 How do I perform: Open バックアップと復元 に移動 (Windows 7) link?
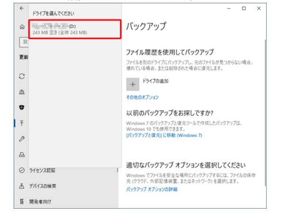point(164,135)
